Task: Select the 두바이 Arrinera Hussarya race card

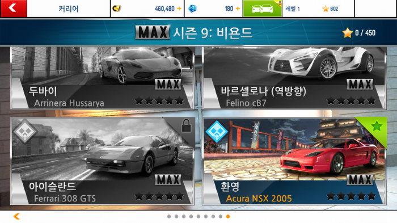Action: [102, 78]
